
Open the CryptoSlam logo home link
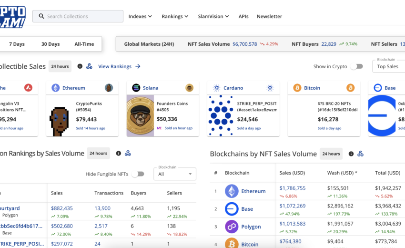(12, 17)
